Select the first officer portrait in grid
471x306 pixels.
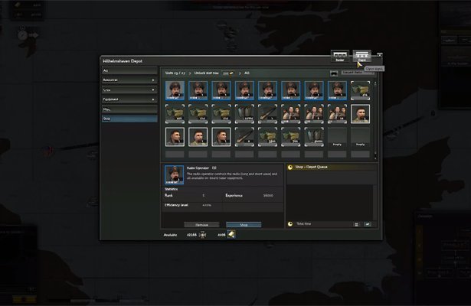click(x=175, y=91)
